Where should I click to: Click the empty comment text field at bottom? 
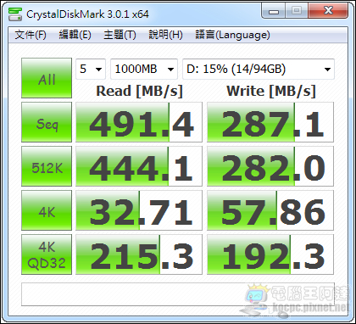click(x=178, y=294)
